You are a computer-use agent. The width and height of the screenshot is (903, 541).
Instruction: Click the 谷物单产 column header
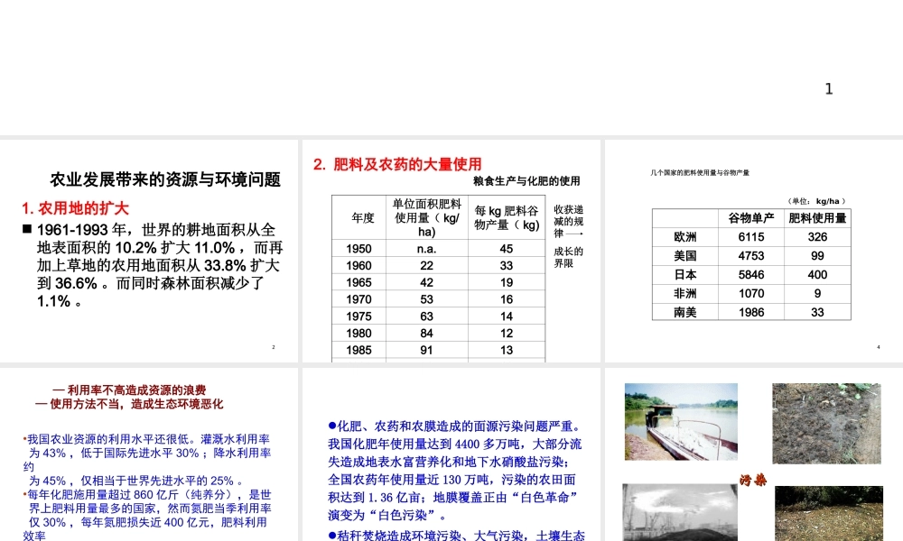coord(751,218)
